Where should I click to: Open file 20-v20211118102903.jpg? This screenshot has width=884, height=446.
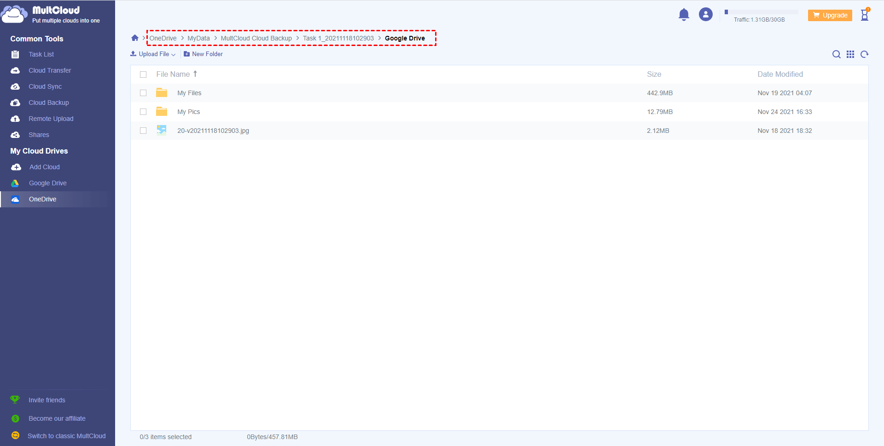pyautogui.click(x=213, y=131)
